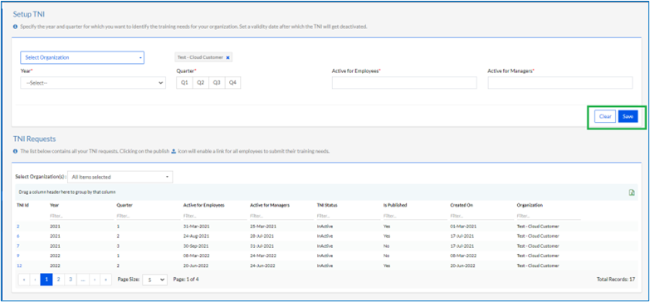Remove the Test - Cloud Customer tag

click(227, 57)
